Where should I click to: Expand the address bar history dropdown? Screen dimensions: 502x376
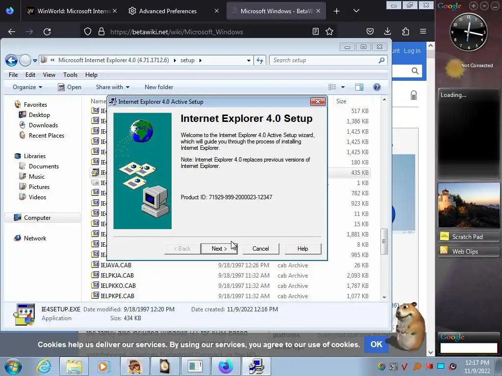(249, 60)
